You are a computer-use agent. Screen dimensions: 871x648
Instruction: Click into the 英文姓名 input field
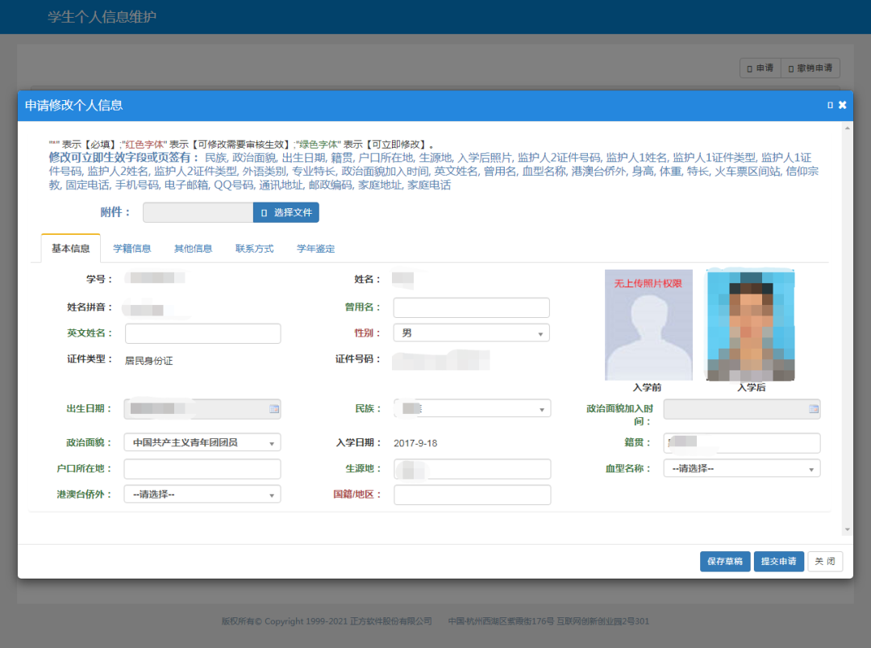pyautogui.click(x=202, y=333)
